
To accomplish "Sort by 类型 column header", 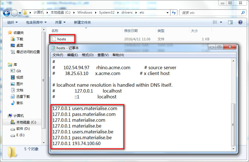I will 161,31.
